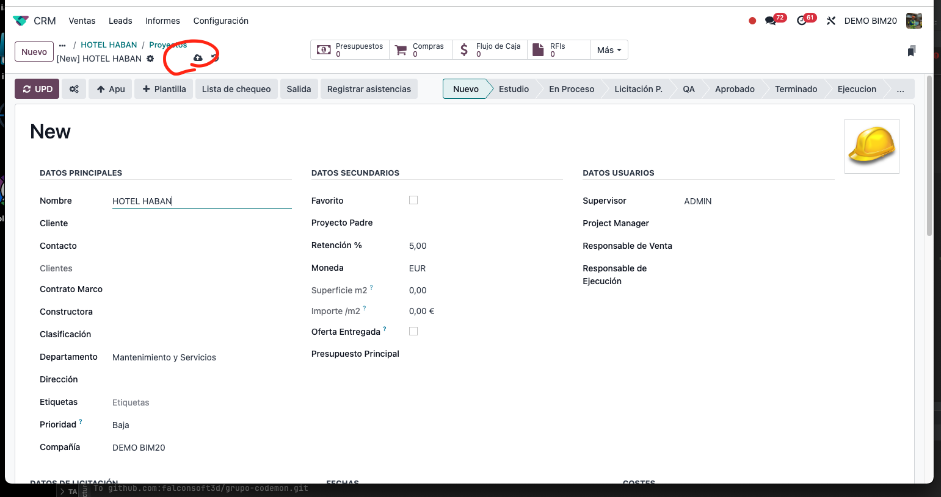Image resolution: width=941 pixels, height=497 pixels.
Task: Follow the HOTEL HABAN breadcrumb link
Action: pos(109,45)
